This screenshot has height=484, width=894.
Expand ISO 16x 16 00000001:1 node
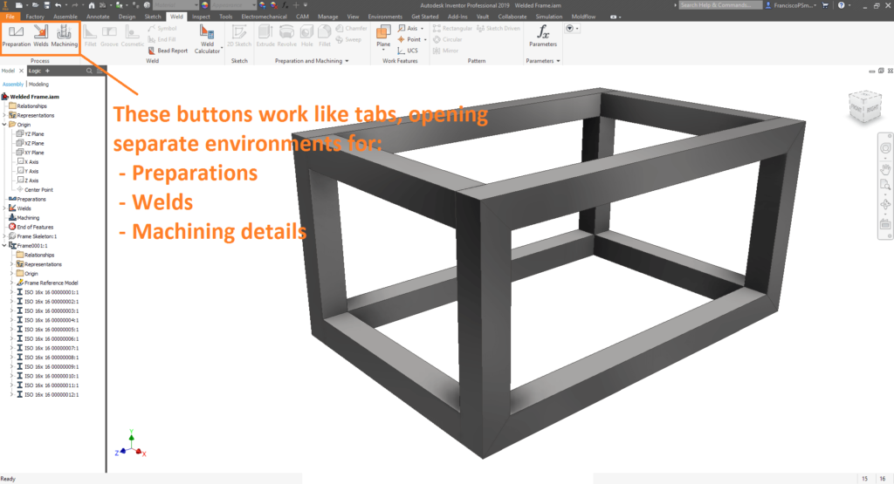12,292
